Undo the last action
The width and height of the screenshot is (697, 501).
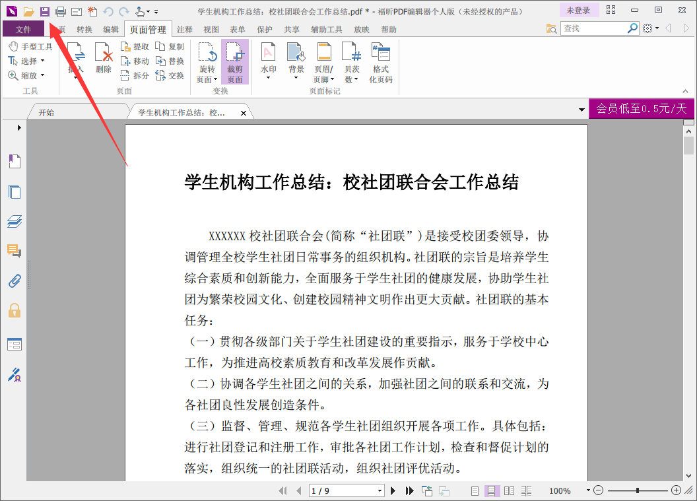click(108, 12)
